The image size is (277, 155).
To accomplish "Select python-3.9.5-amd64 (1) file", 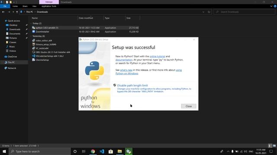I will point(47,28).
